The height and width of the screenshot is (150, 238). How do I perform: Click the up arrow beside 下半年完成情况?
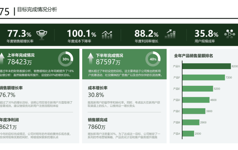click(x=91, y=58)
